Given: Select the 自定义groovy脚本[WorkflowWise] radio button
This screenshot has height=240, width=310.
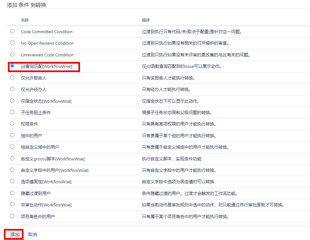Looking at the screenshot, I should tap(12, 158).
